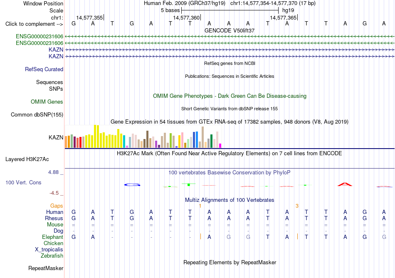Open the RefSeq Curated track label

point(44,69)
